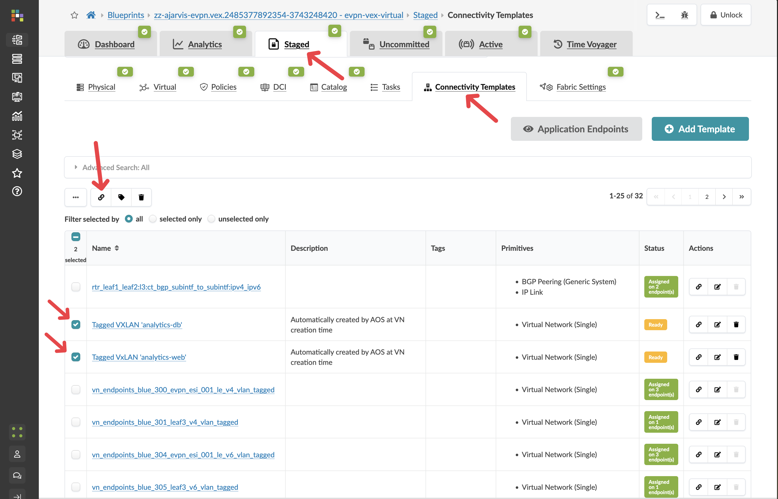
Task: Edit the Tagged VXLAN 'analytics-db' template
Action: coord(717,325)
